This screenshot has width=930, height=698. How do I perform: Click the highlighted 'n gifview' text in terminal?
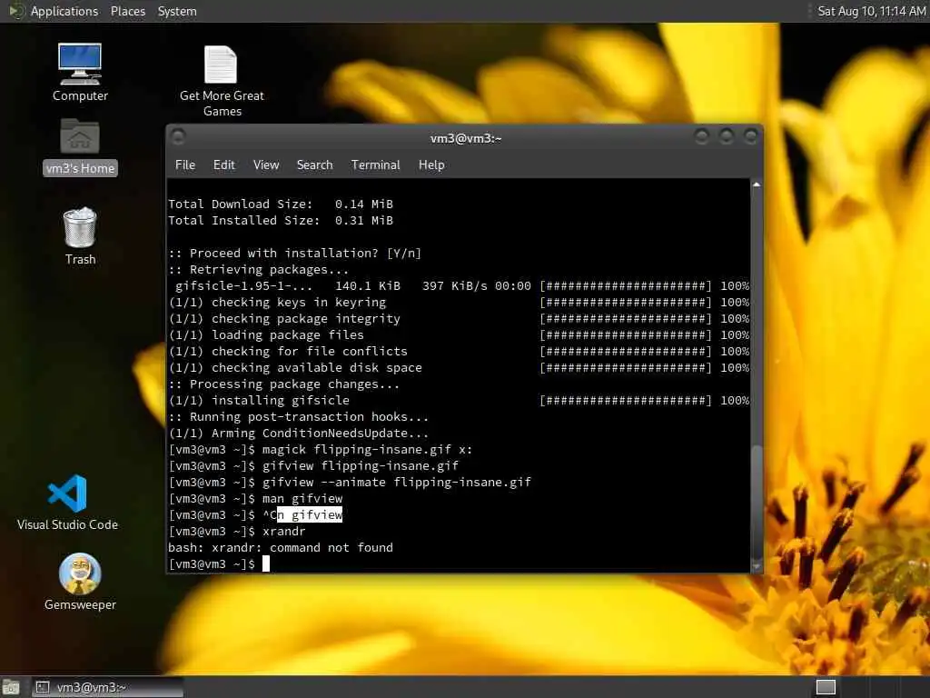tap(310, 514)
